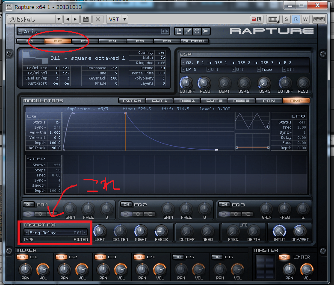
Task: Click program browse arrows next to Acid
Action: 165,32
